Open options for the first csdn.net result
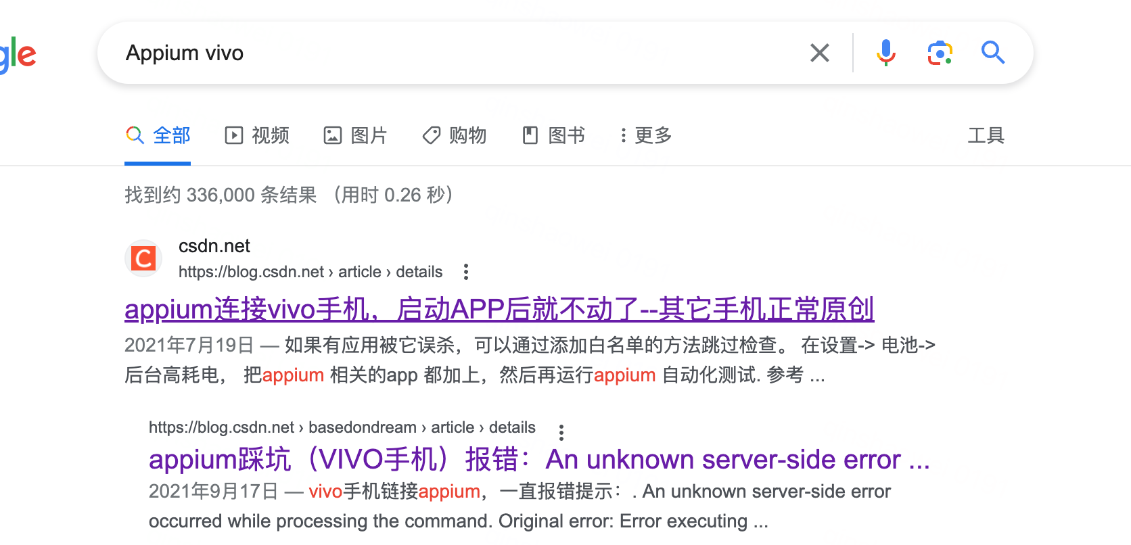The width and height of the screenshot is (1131, 545). (466, 272)
